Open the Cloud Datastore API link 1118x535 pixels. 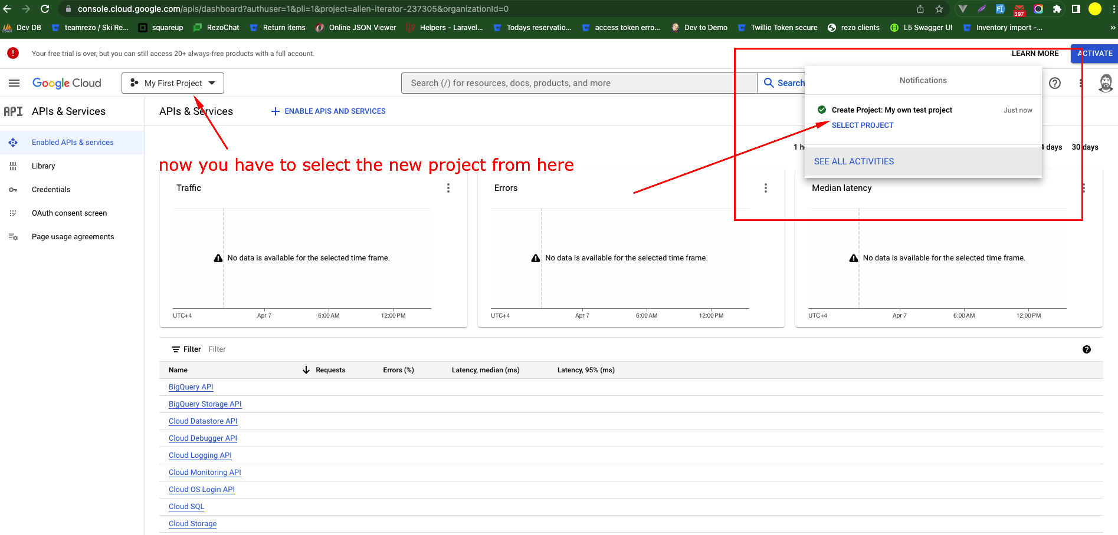pyautogui.click(x=203, y=421)
